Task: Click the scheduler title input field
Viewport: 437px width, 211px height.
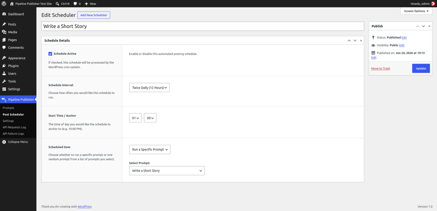Action: (x=202, y=26)
